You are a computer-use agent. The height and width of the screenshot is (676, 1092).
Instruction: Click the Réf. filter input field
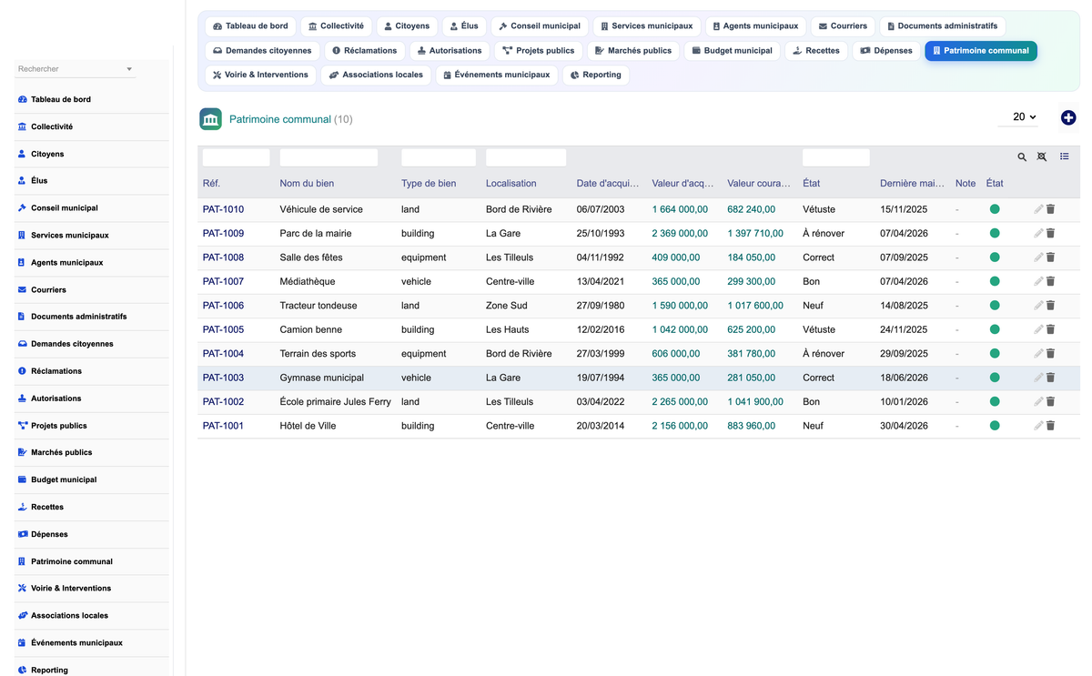point(237,157)
